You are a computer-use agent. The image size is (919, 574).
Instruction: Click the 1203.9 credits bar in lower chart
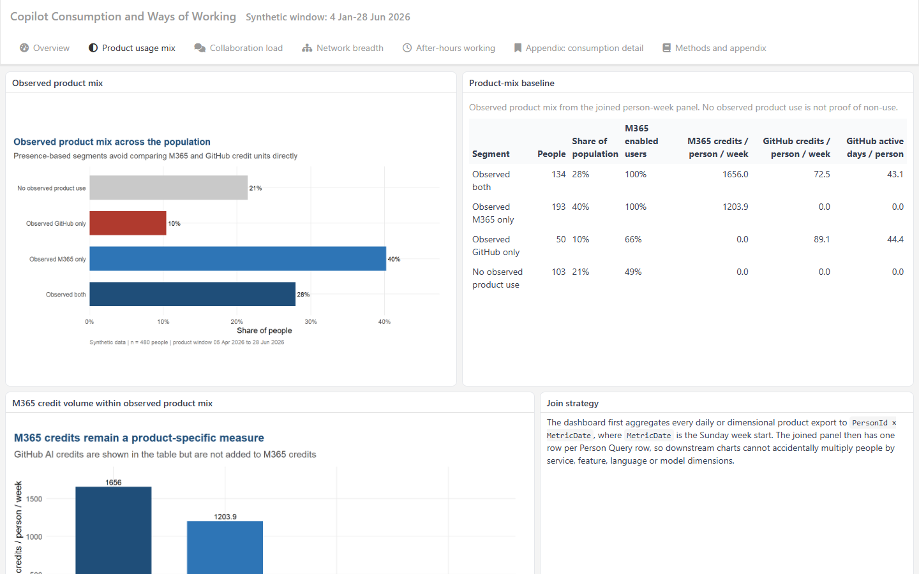[225, 547]
